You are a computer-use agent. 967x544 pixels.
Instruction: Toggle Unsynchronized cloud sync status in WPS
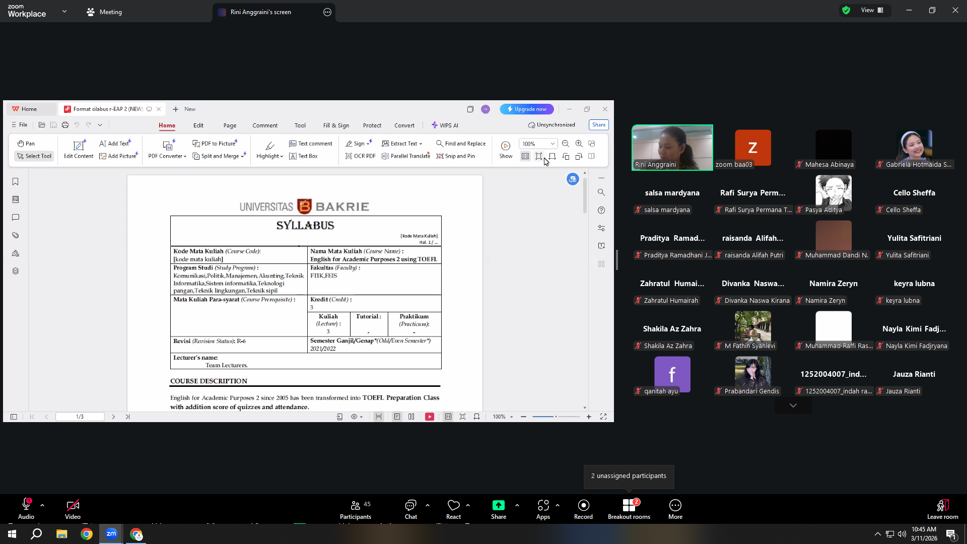tap(551, 125)
